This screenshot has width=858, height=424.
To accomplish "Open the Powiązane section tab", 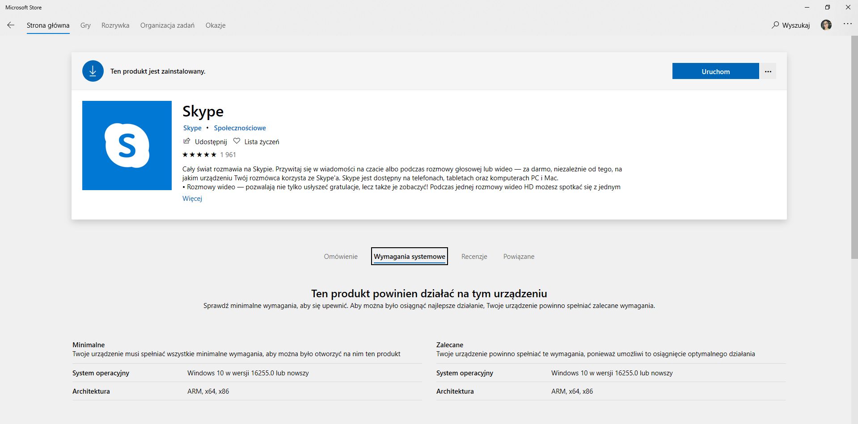I will coord(519,257).
